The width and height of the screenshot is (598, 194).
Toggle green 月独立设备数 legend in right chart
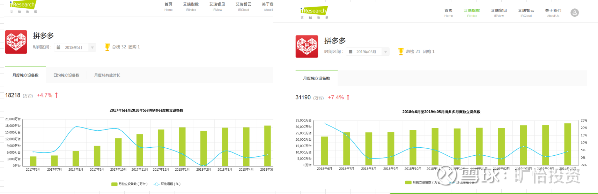coord(423,182)
